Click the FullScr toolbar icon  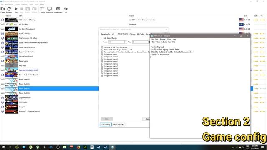[28, 10]
